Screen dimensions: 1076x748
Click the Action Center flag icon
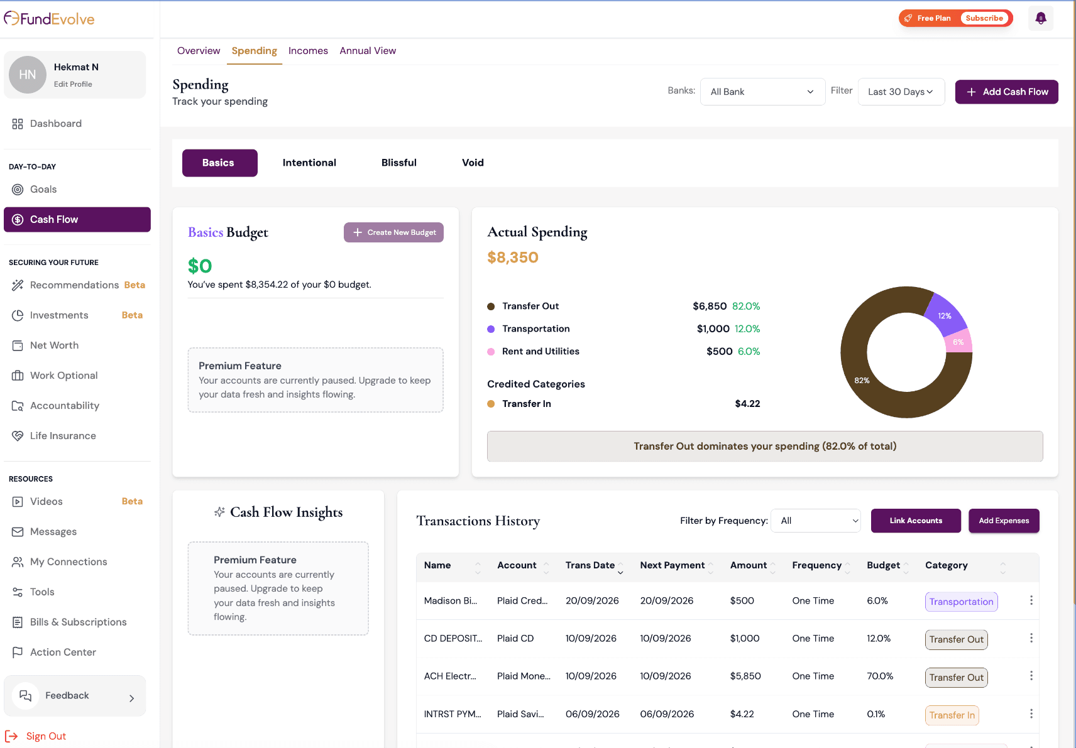pos(18,653)
